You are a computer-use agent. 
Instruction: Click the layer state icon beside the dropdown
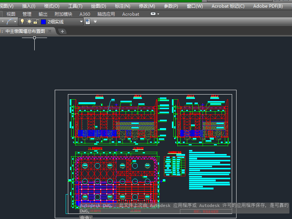click(x=88, y=22)
